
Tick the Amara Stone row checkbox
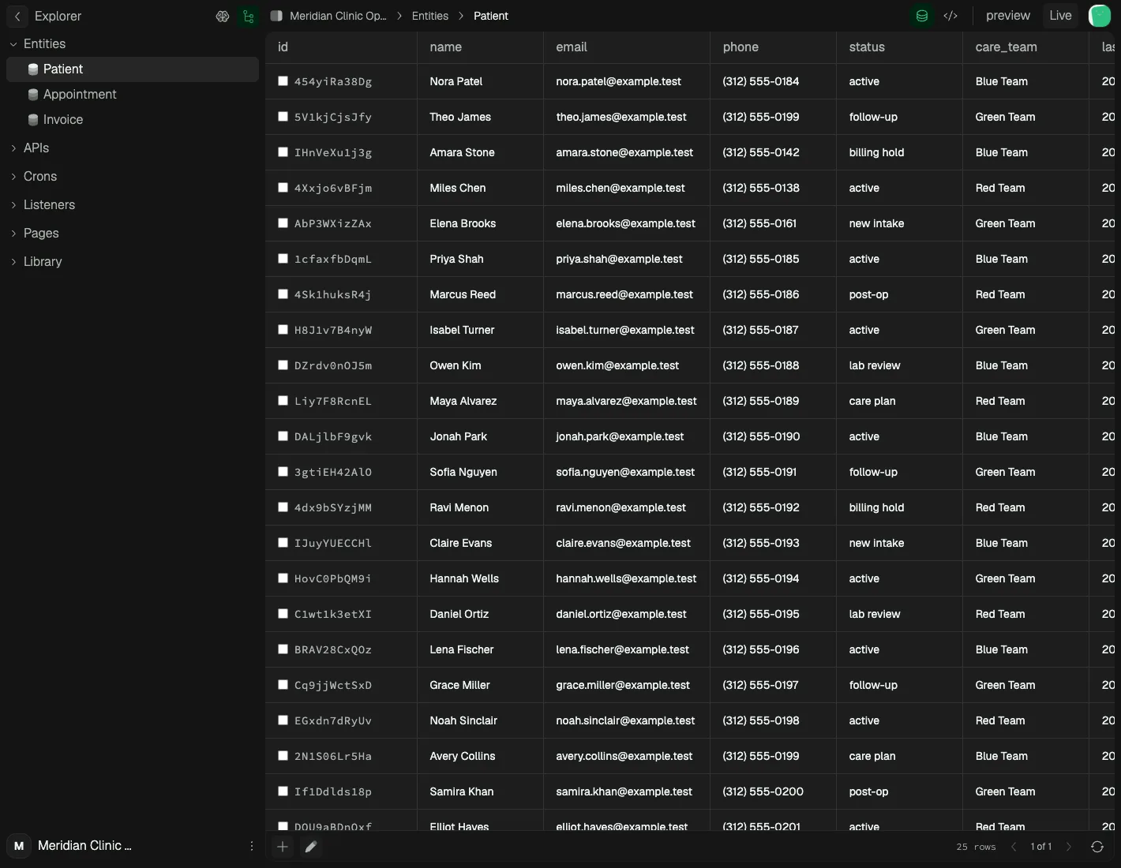tap(283, 152)
